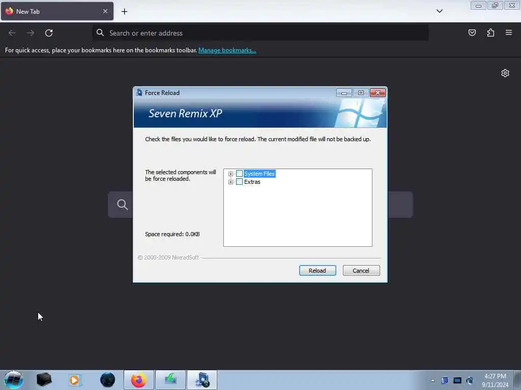The image size is (521, 390).
Task: Minimize the Firefox window
Action: [478, 6]
